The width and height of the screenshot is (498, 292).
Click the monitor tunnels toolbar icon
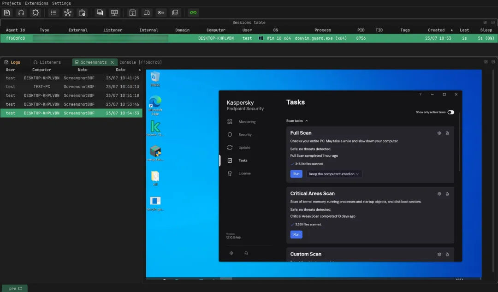pos(114,13)
